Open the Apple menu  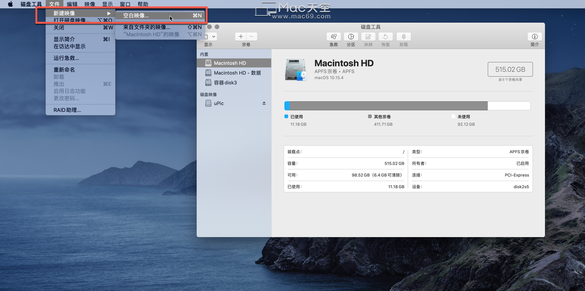tap(10, 4)
